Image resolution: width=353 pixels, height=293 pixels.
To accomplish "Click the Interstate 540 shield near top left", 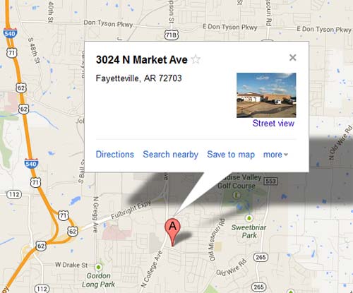I will pos(10,33).
